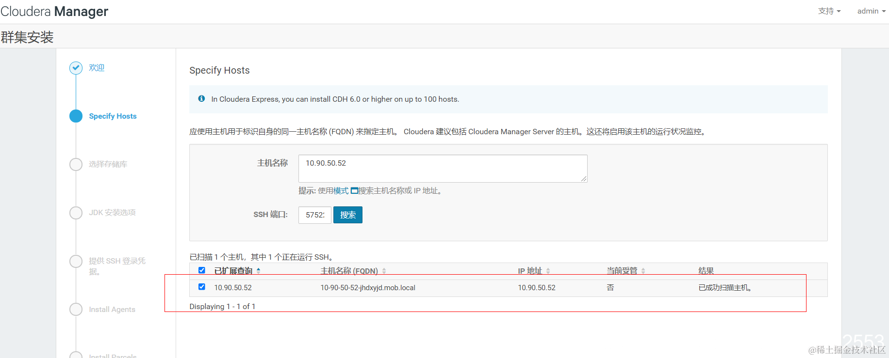Click into the 主机名称 text area
889x358 pixels.
(443, 169)
